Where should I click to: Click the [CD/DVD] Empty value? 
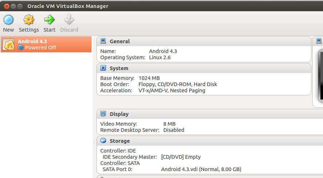point(181,157)
